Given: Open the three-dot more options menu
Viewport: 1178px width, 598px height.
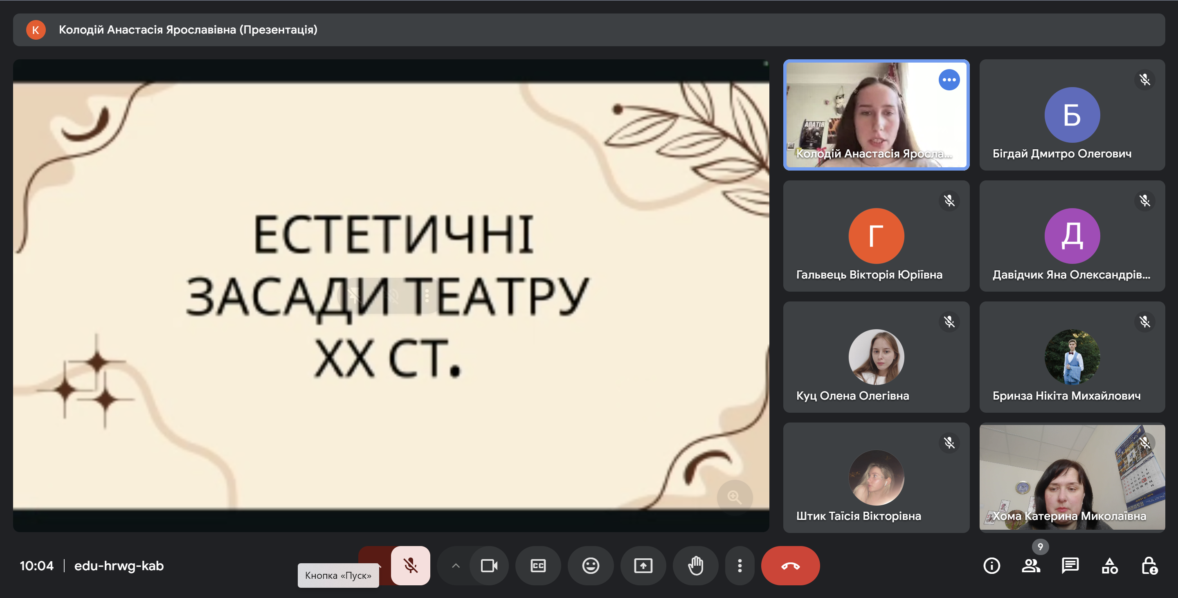Looking at the screenshot, I should pos(740,566).
